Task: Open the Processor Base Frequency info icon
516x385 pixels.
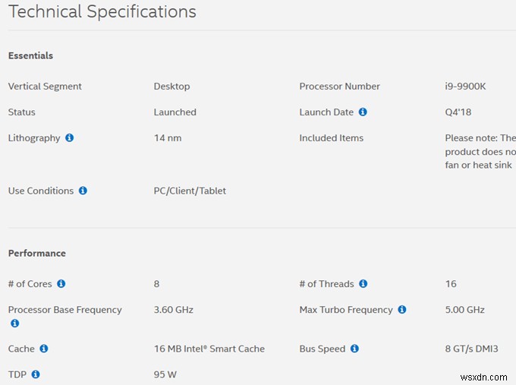Action: pos(14,323)
